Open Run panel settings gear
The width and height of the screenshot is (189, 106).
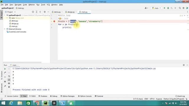pos(184,65)
